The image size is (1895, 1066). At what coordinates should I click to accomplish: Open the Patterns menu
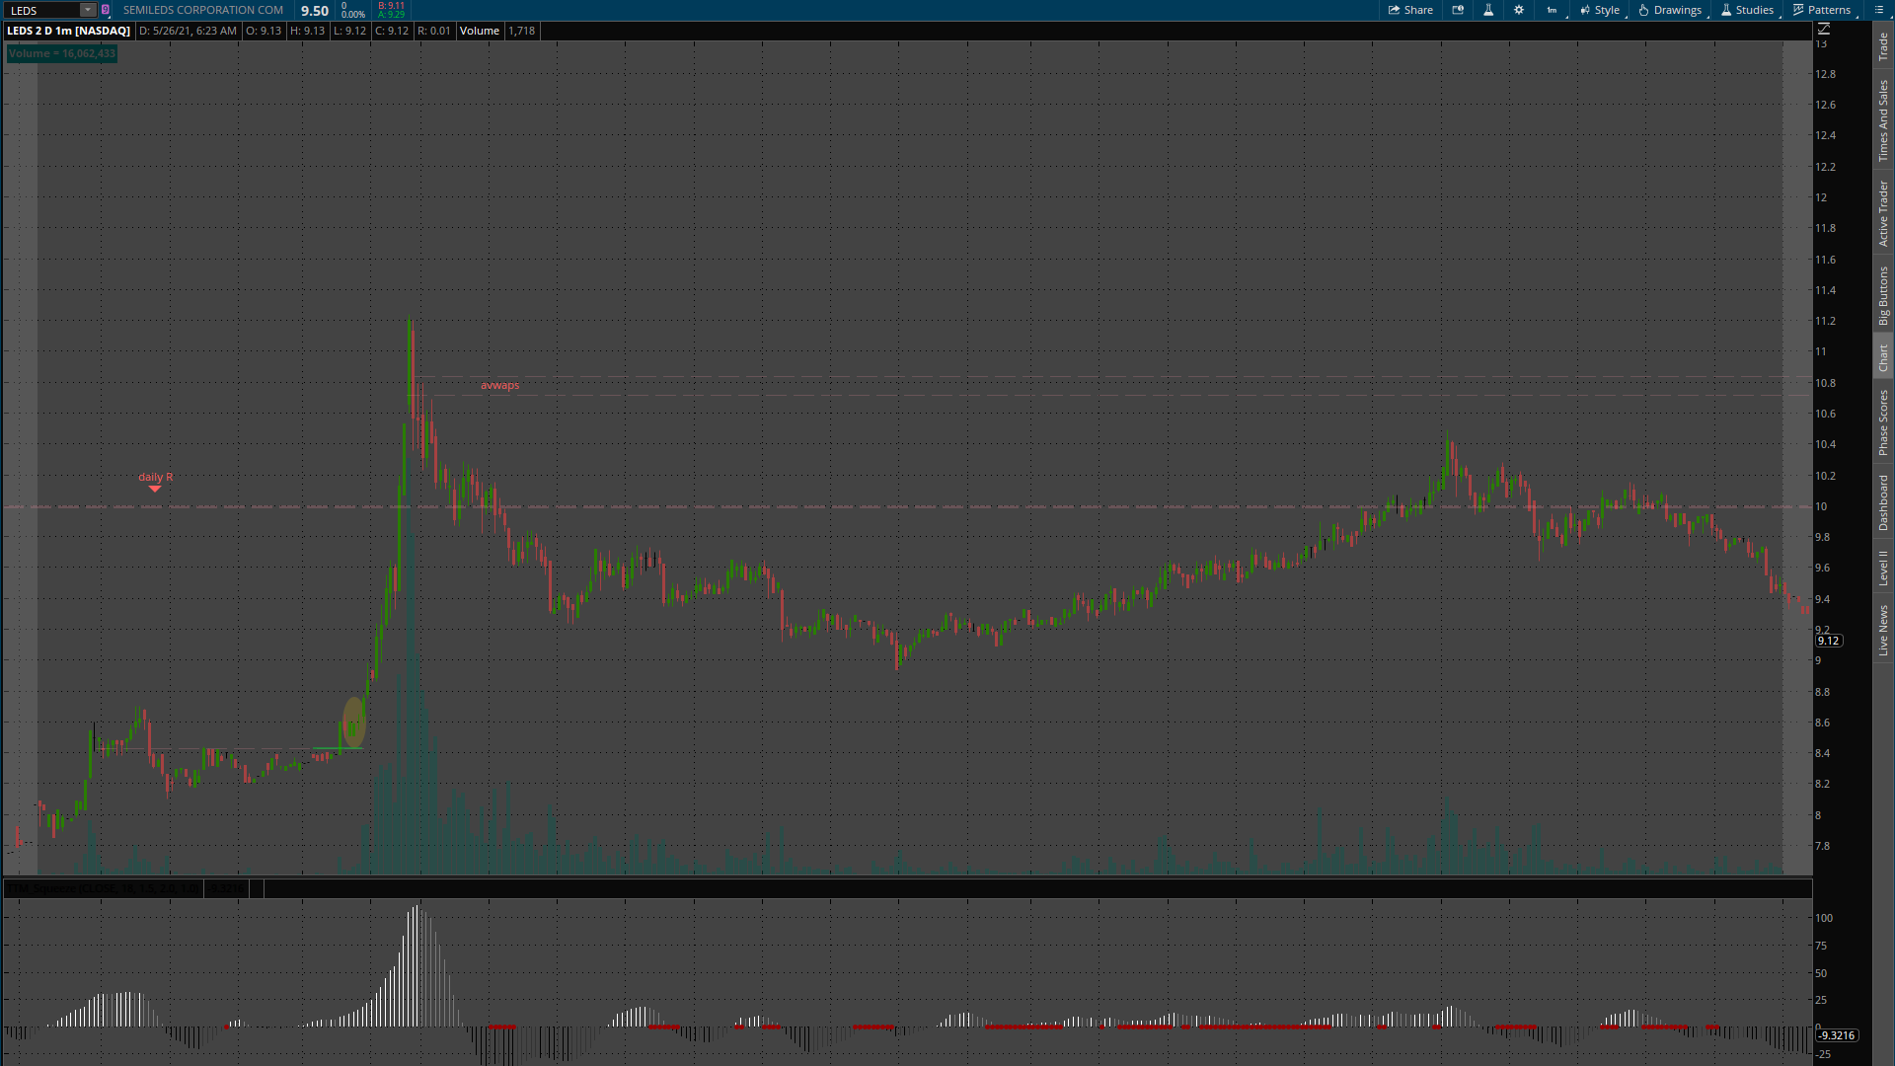coord(1822,10)
